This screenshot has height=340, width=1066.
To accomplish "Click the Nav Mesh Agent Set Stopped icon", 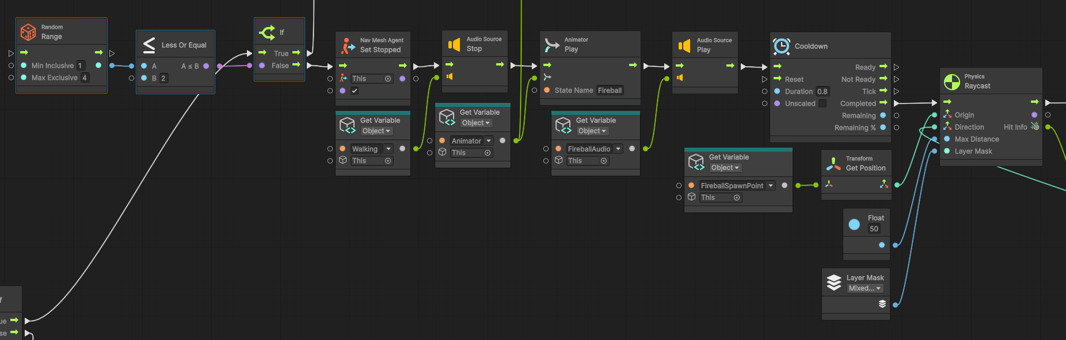I will (x=348, y=45).
